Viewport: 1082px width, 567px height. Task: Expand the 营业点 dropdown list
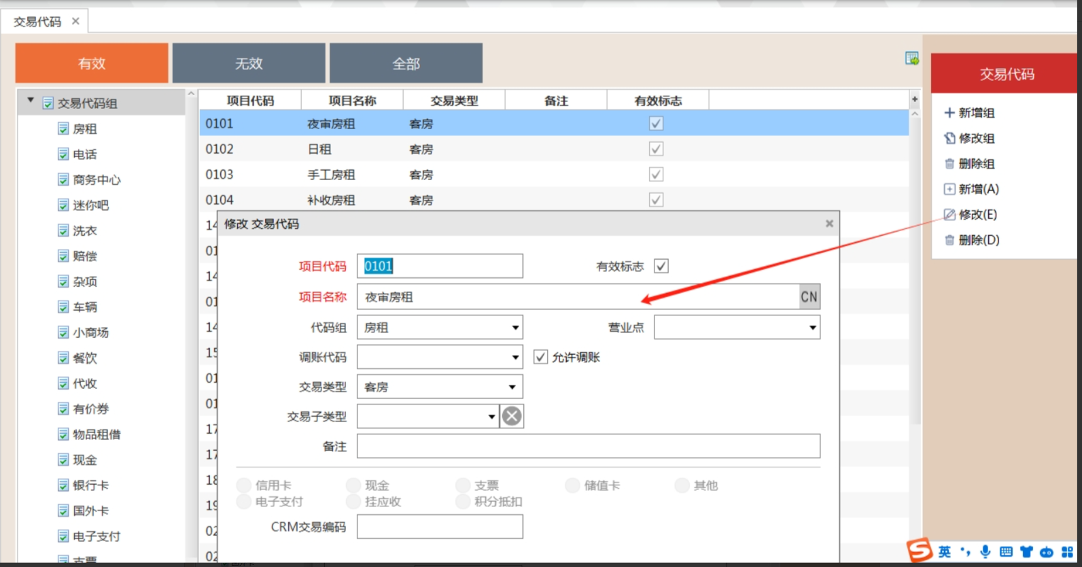point(812,328)
